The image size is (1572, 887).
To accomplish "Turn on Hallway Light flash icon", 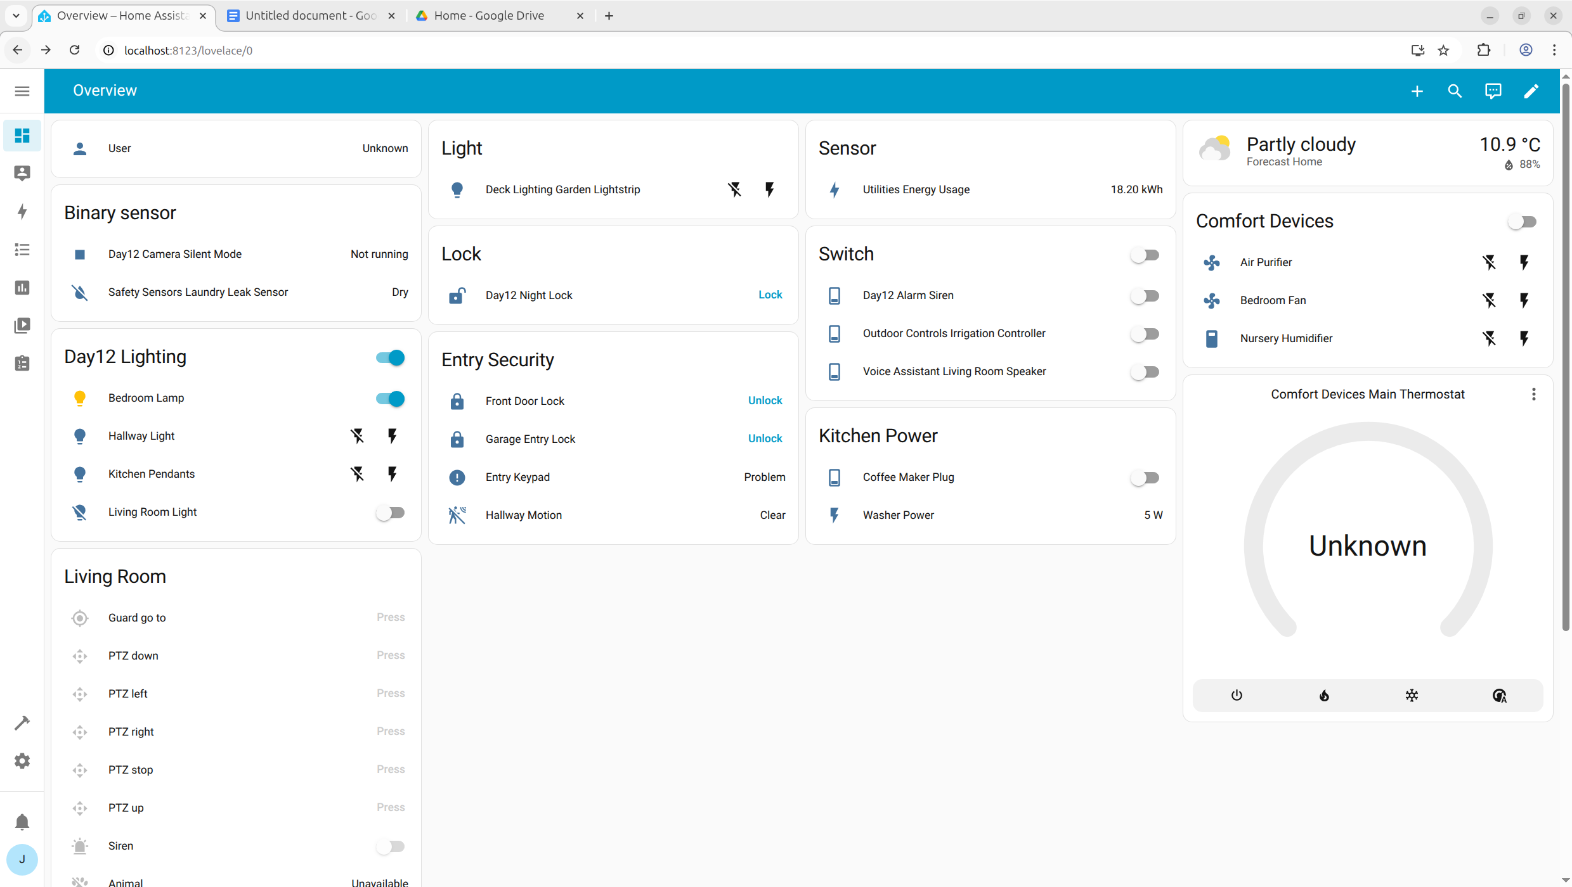I will click(393, 436).
